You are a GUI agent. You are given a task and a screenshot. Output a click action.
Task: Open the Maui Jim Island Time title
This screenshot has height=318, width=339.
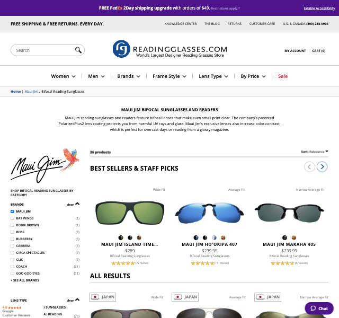click(x=130, y=244)
